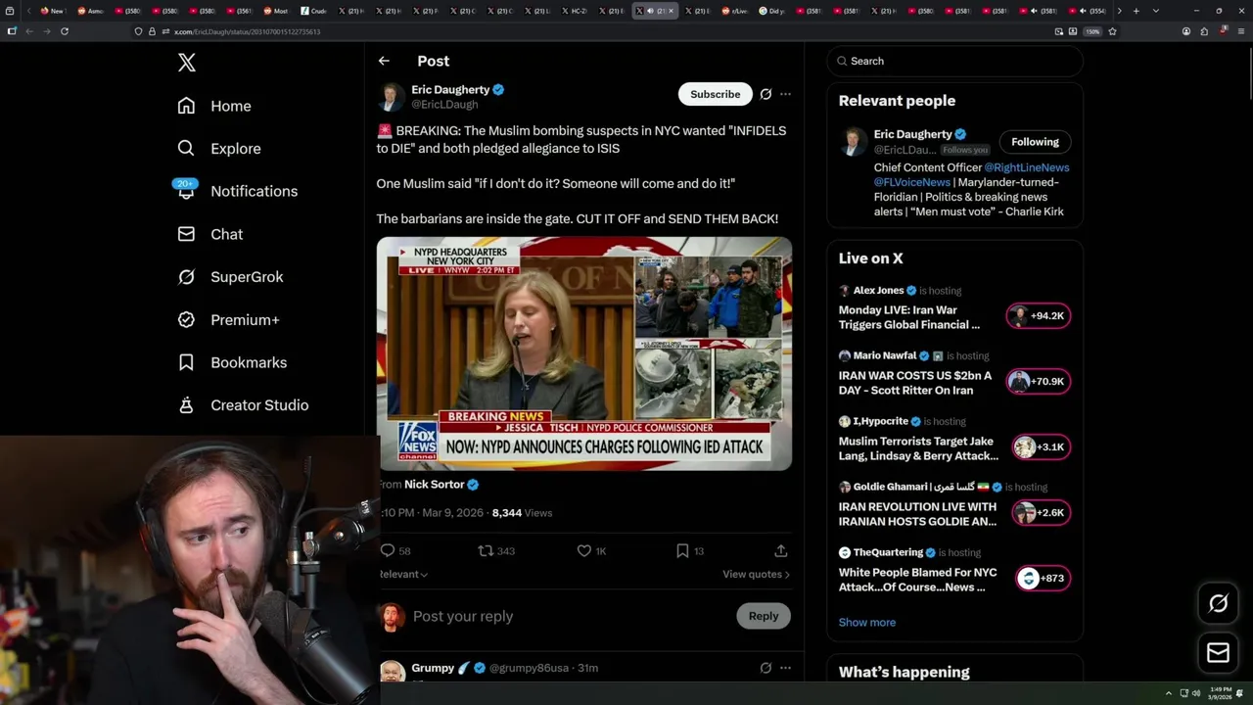Go to Home in sidebar
The height and width of the screenshot is (705, 1253).
coord(214,106)
